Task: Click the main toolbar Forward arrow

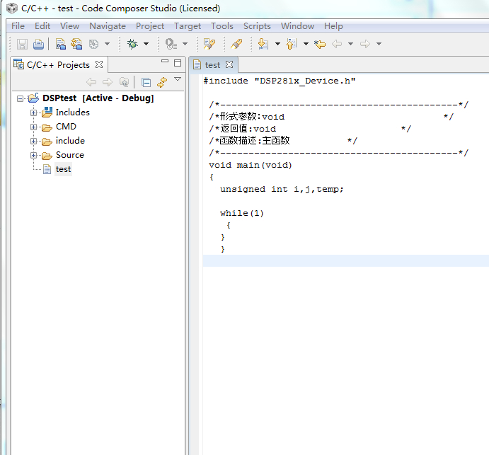Action: (365, 44)
